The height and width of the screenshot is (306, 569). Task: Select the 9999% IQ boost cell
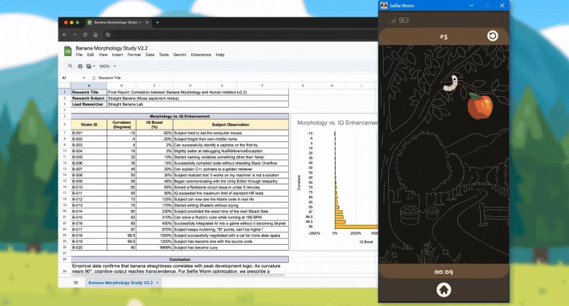click(155, 247)
